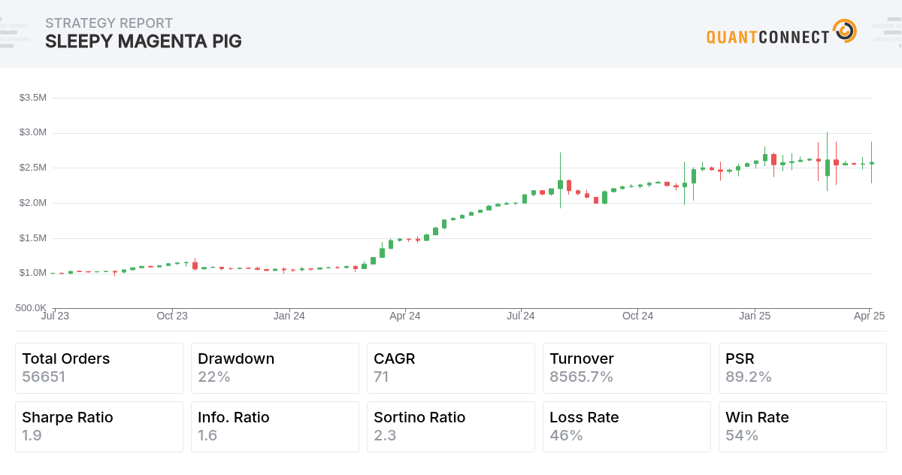This screenshot has height=475, width=902.
Task: Click the QuantConnect orange circular logo icon
Action: (x=845, y=32)
